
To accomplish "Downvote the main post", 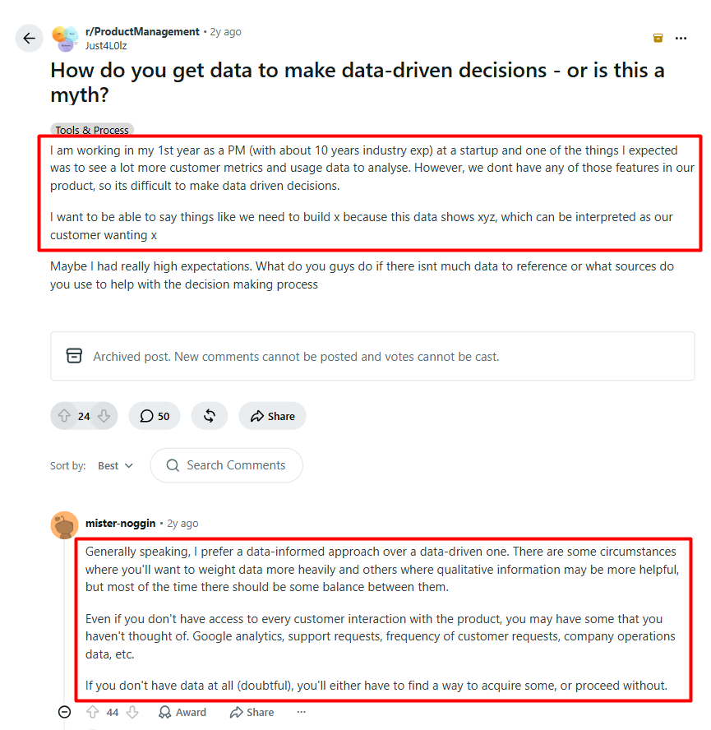I will 104,416.
